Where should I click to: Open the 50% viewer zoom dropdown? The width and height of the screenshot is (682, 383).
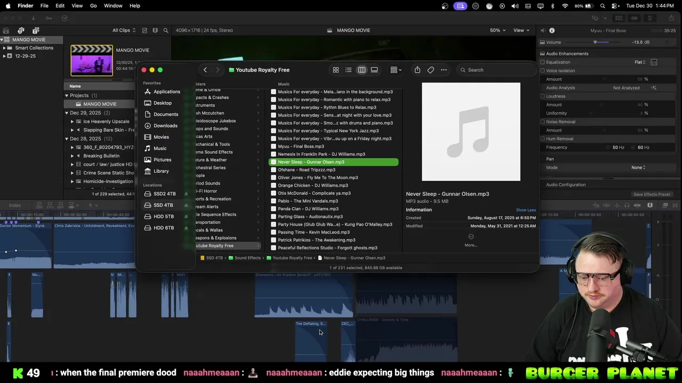click(497, 30)
